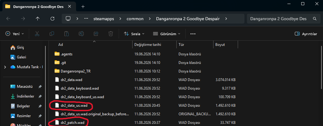Expand the Mustafa Tarık OneDrive node

pyautogui.click(x=5, y=67)
